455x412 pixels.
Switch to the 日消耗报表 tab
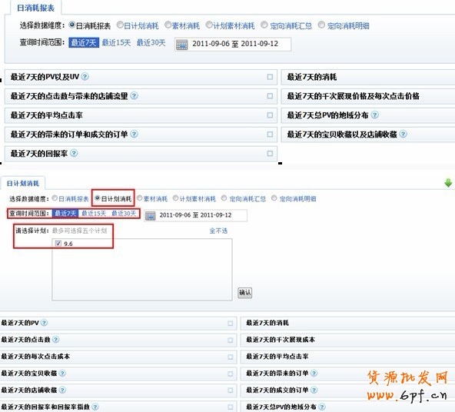[x=35, y=8]
